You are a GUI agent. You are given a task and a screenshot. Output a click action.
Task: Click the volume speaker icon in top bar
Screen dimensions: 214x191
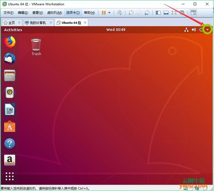point(194,30)
